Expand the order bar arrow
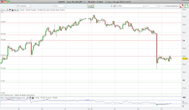This screenshot has width=189, height=110. click(112, 6)
